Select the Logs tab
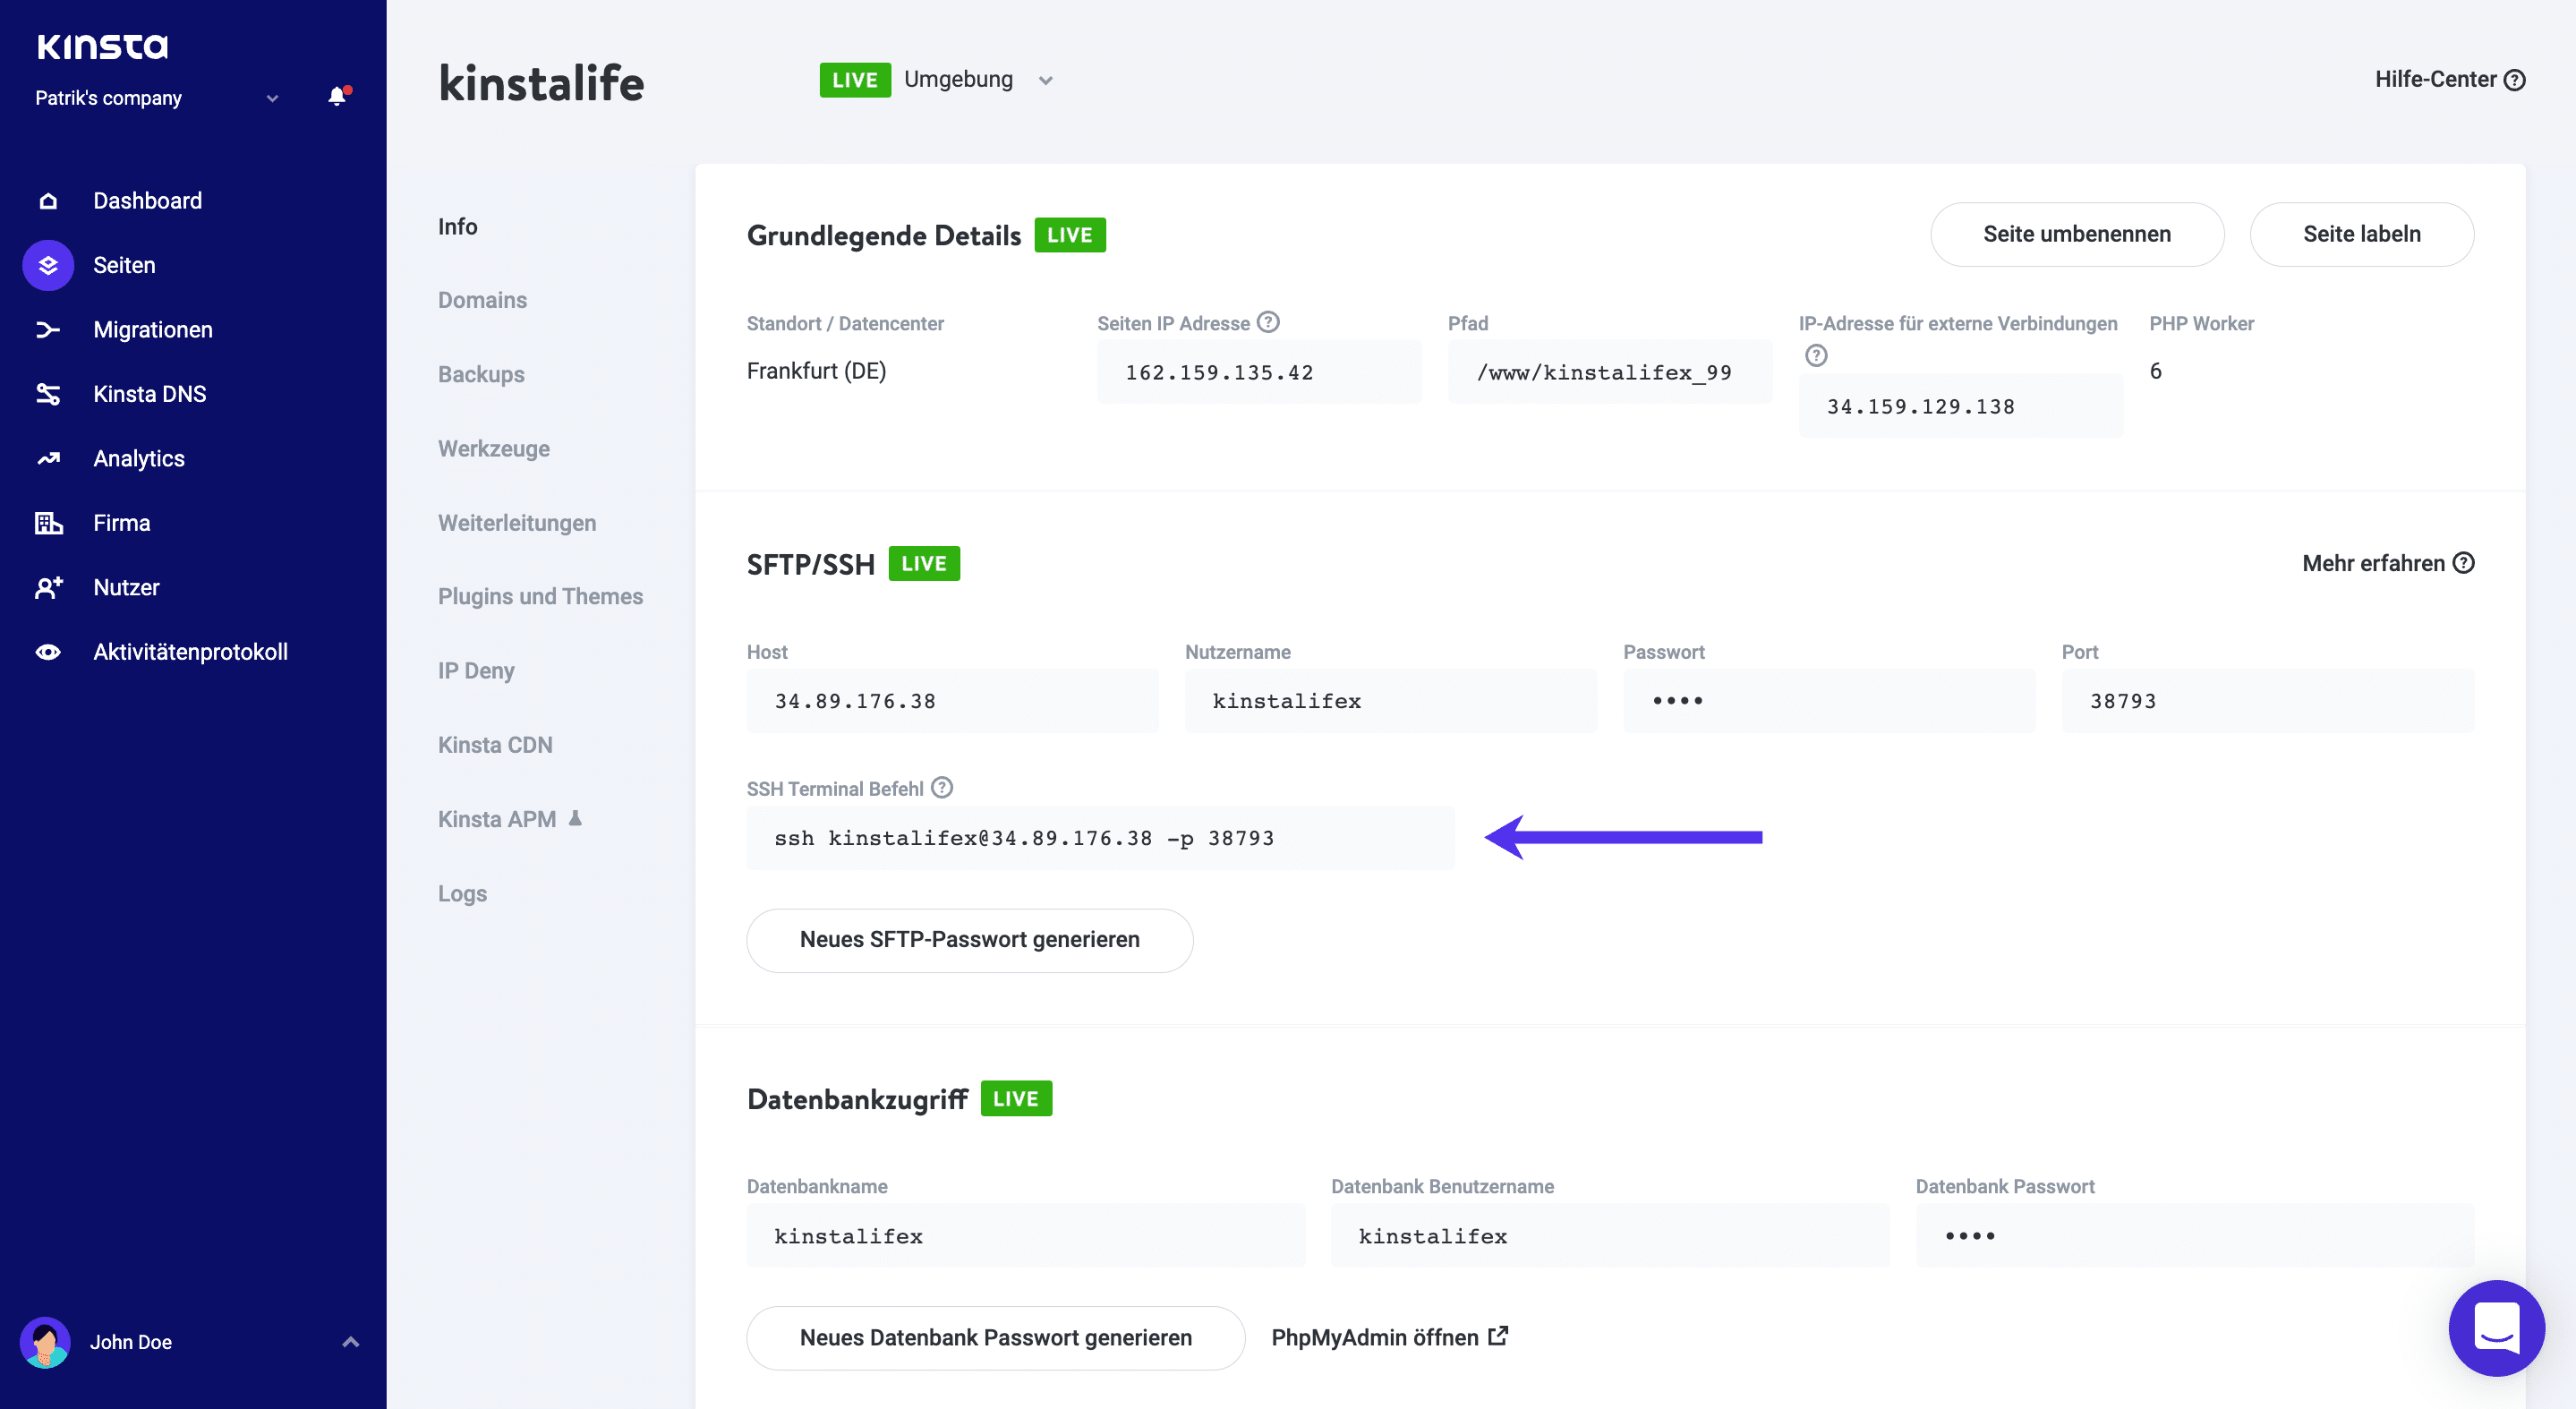Image resolution: width=2576 pixels, height=1409 pixels. [x=462, y=894]
